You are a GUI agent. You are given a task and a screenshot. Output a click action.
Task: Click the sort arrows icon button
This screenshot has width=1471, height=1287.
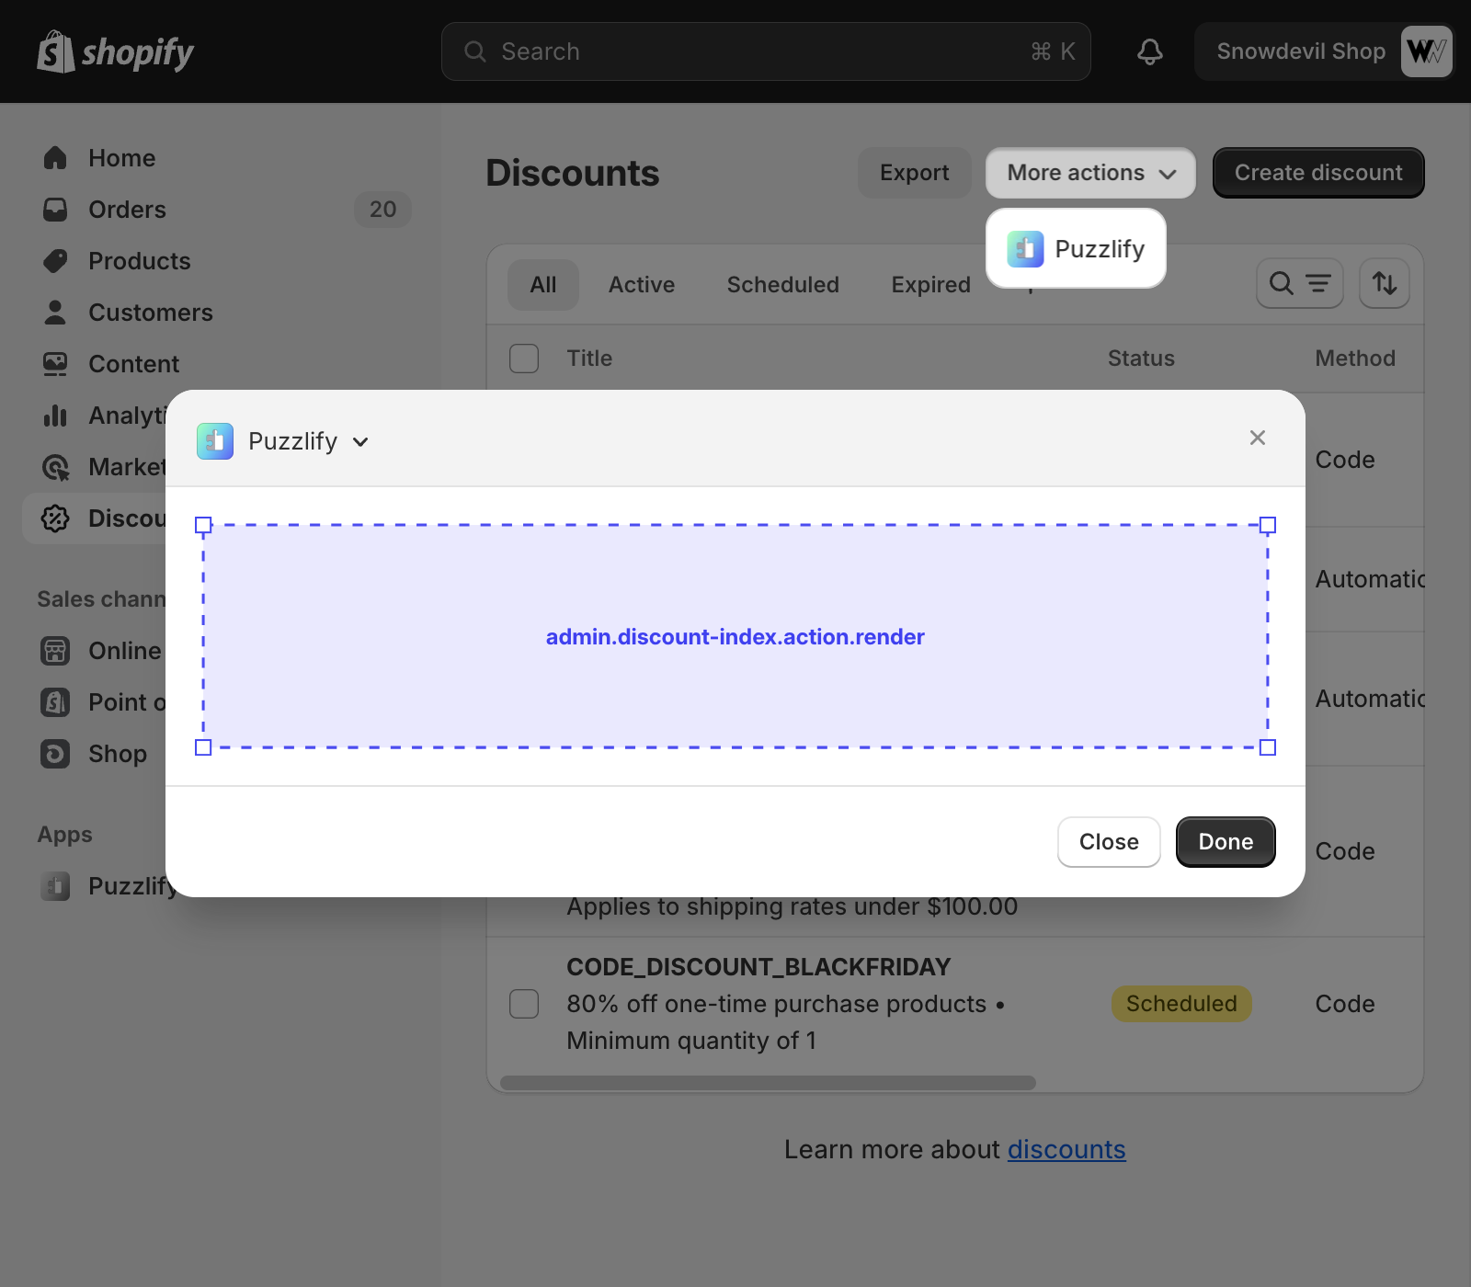pyautogui.click(x=1384, y=283)
